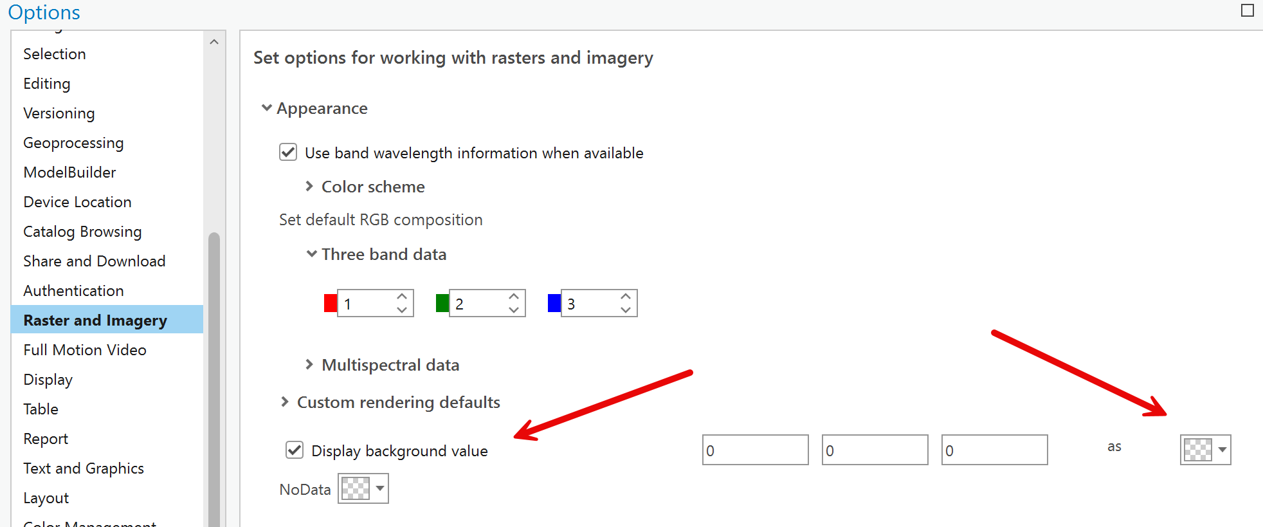1263x527 pixels.
Task: Check the Editing category in the sidebar
Action: 46,83
